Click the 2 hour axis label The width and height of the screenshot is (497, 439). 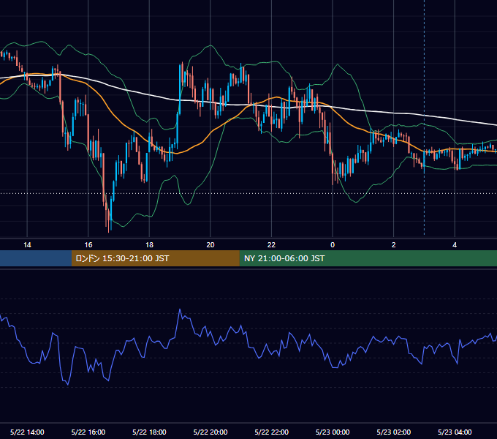[394, 245]
